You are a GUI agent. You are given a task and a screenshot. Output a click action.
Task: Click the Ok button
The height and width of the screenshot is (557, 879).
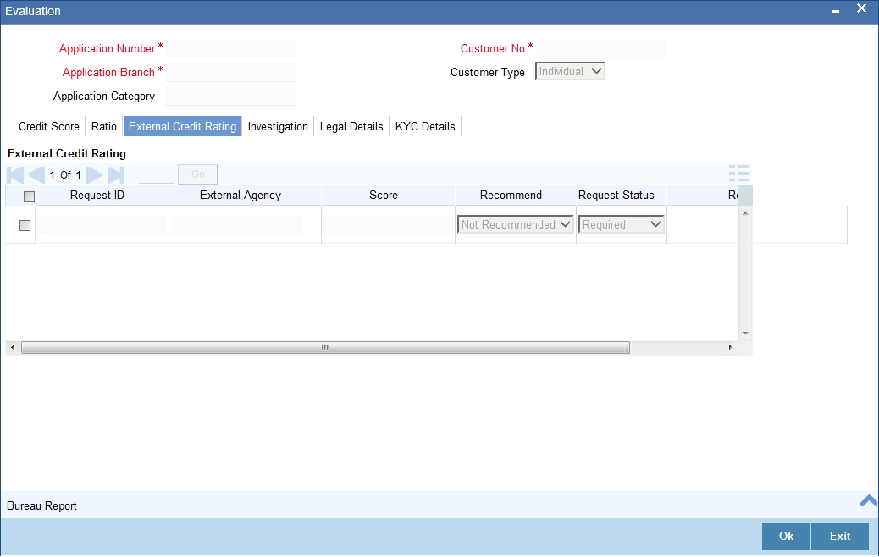coord(786,537)
